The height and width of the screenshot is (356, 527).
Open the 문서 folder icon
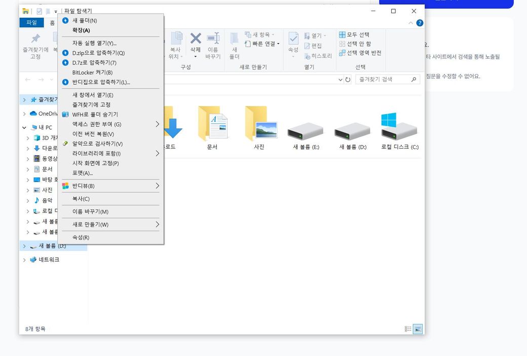coord(212,127)
